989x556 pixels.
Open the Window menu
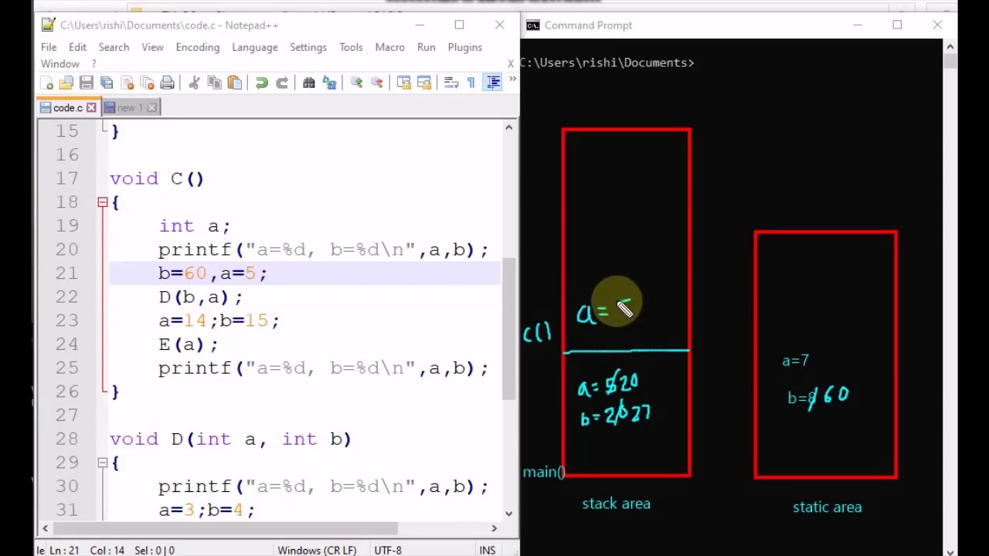pos(60,64)
